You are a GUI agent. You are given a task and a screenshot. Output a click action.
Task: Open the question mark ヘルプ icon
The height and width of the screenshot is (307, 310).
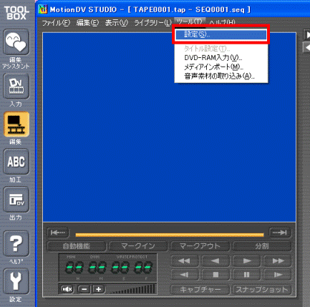[x=16, y=243]
